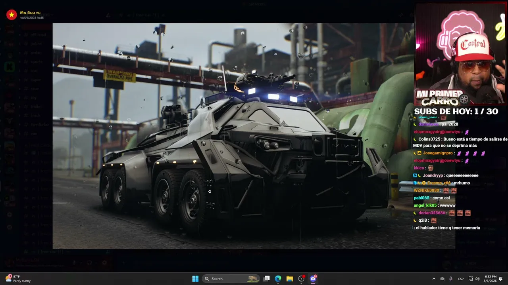Click the streamer webcam overlay

[460, 54]
